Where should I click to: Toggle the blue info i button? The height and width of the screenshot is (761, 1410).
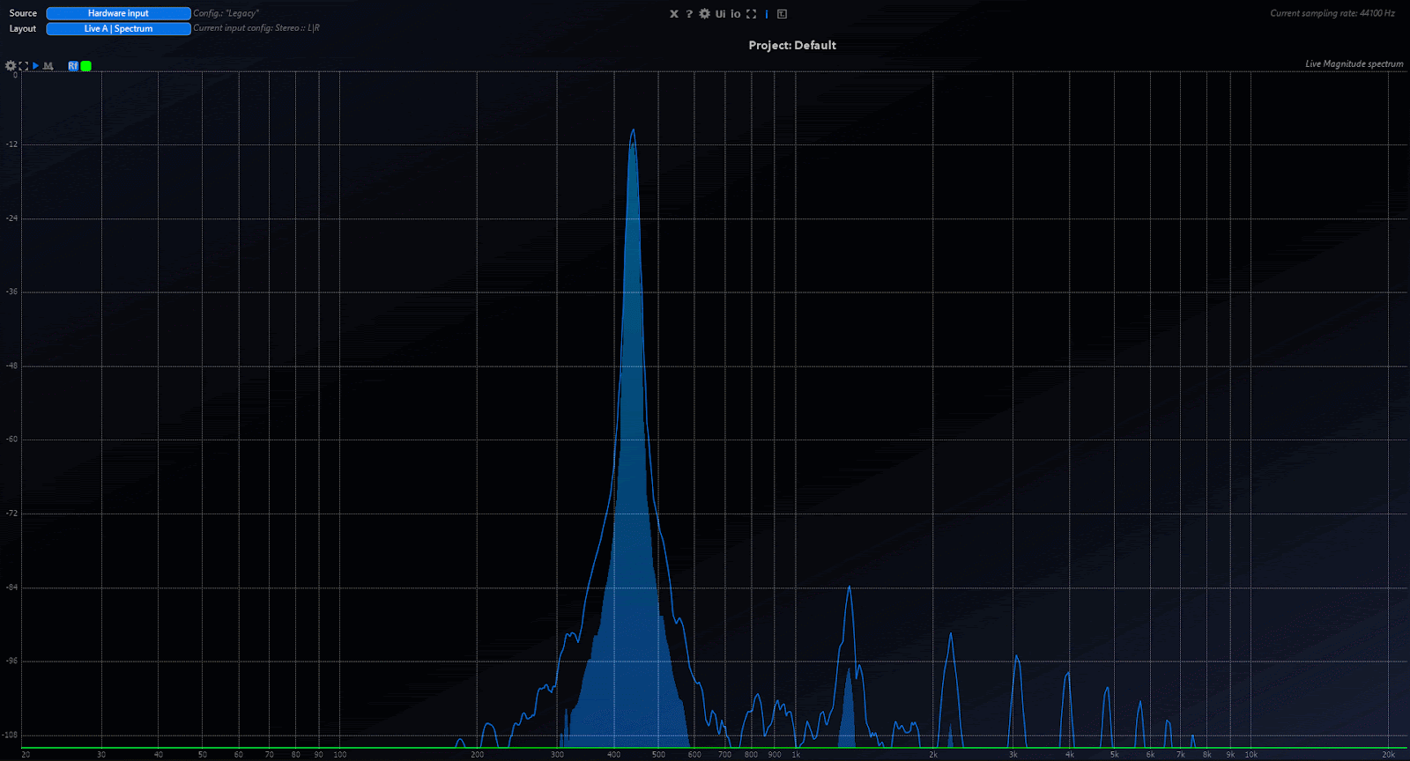(x=767, y=14)
